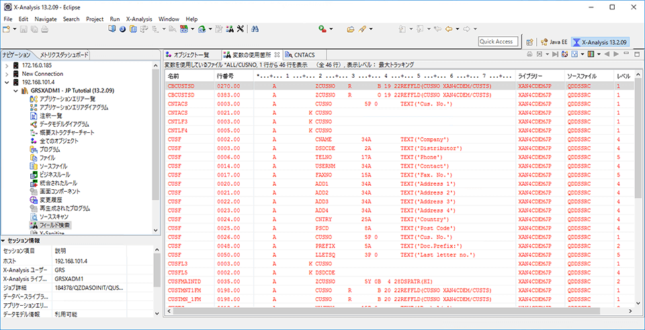
Task: Click the red-green DD data icon
Action: point(184,29)
